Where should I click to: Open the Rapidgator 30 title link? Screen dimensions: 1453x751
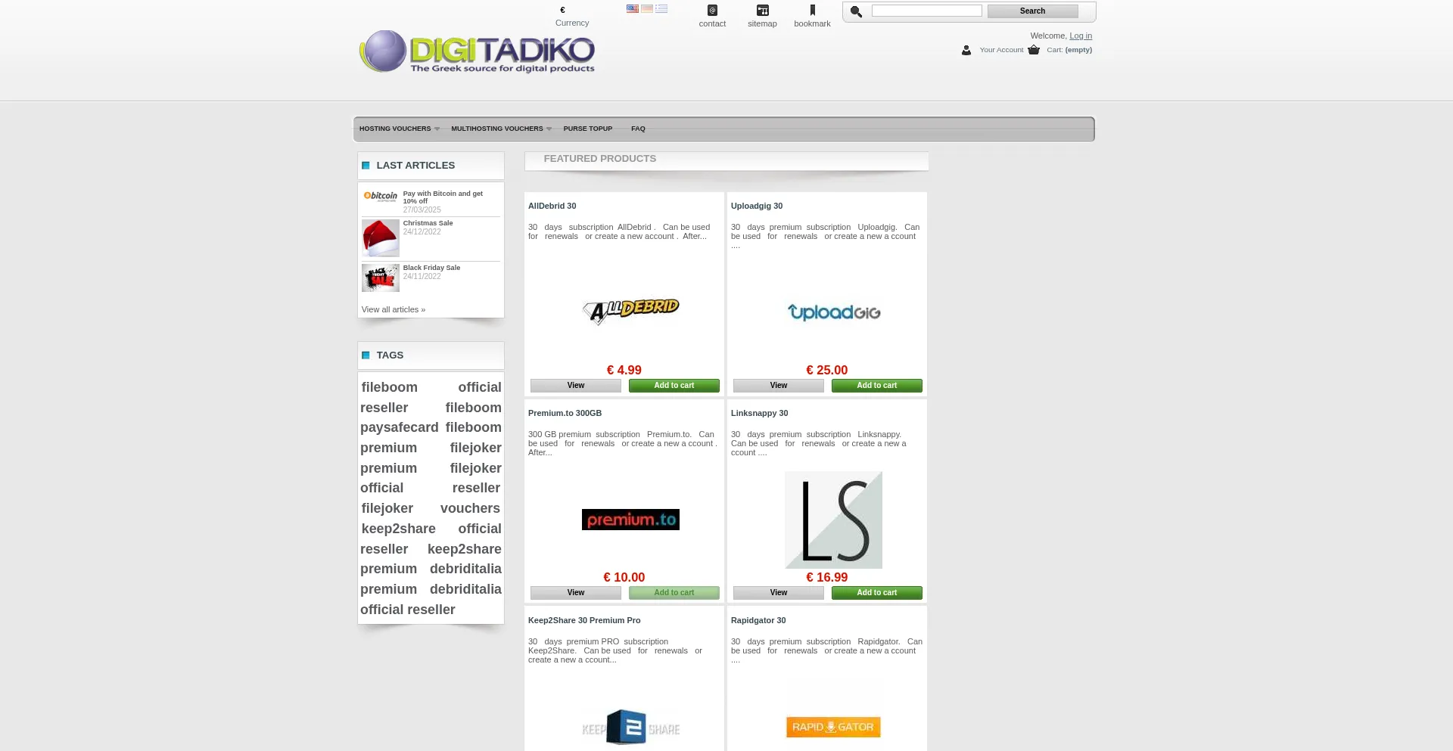[758, 620]
